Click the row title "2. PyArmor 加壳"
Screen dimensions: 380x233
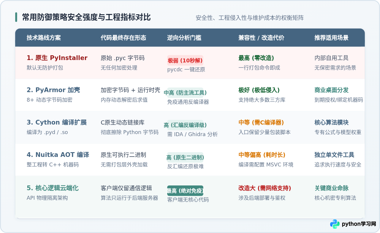click(x=53, y=90)
